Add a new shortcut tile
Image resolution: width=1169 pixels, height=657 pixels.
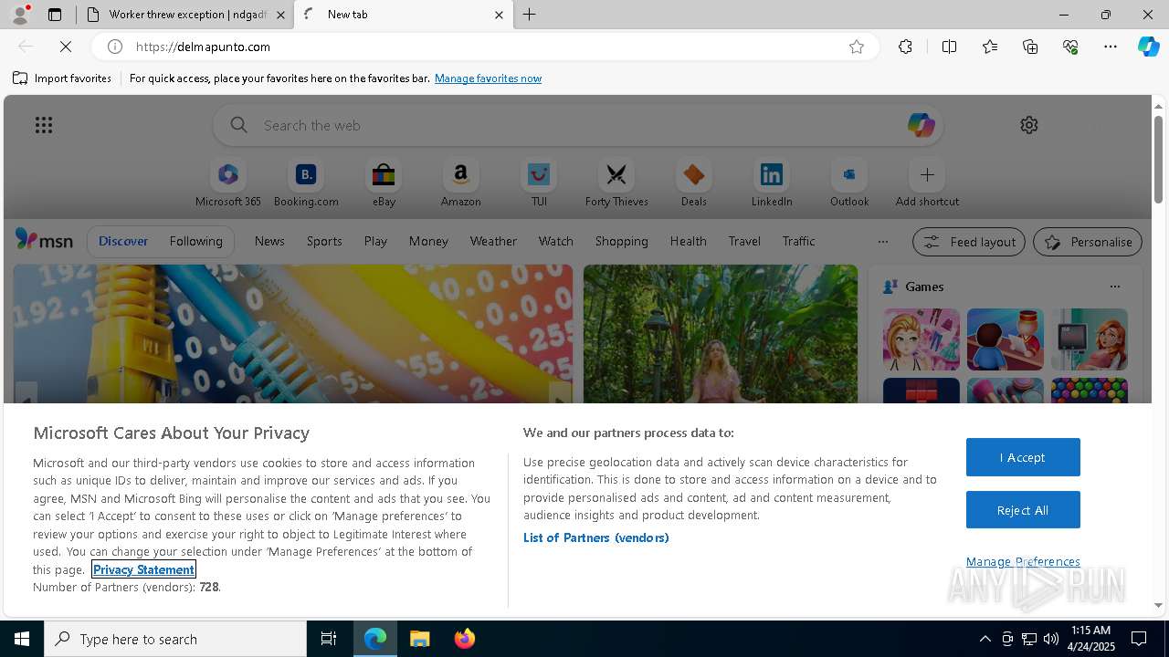coord(927,183)
